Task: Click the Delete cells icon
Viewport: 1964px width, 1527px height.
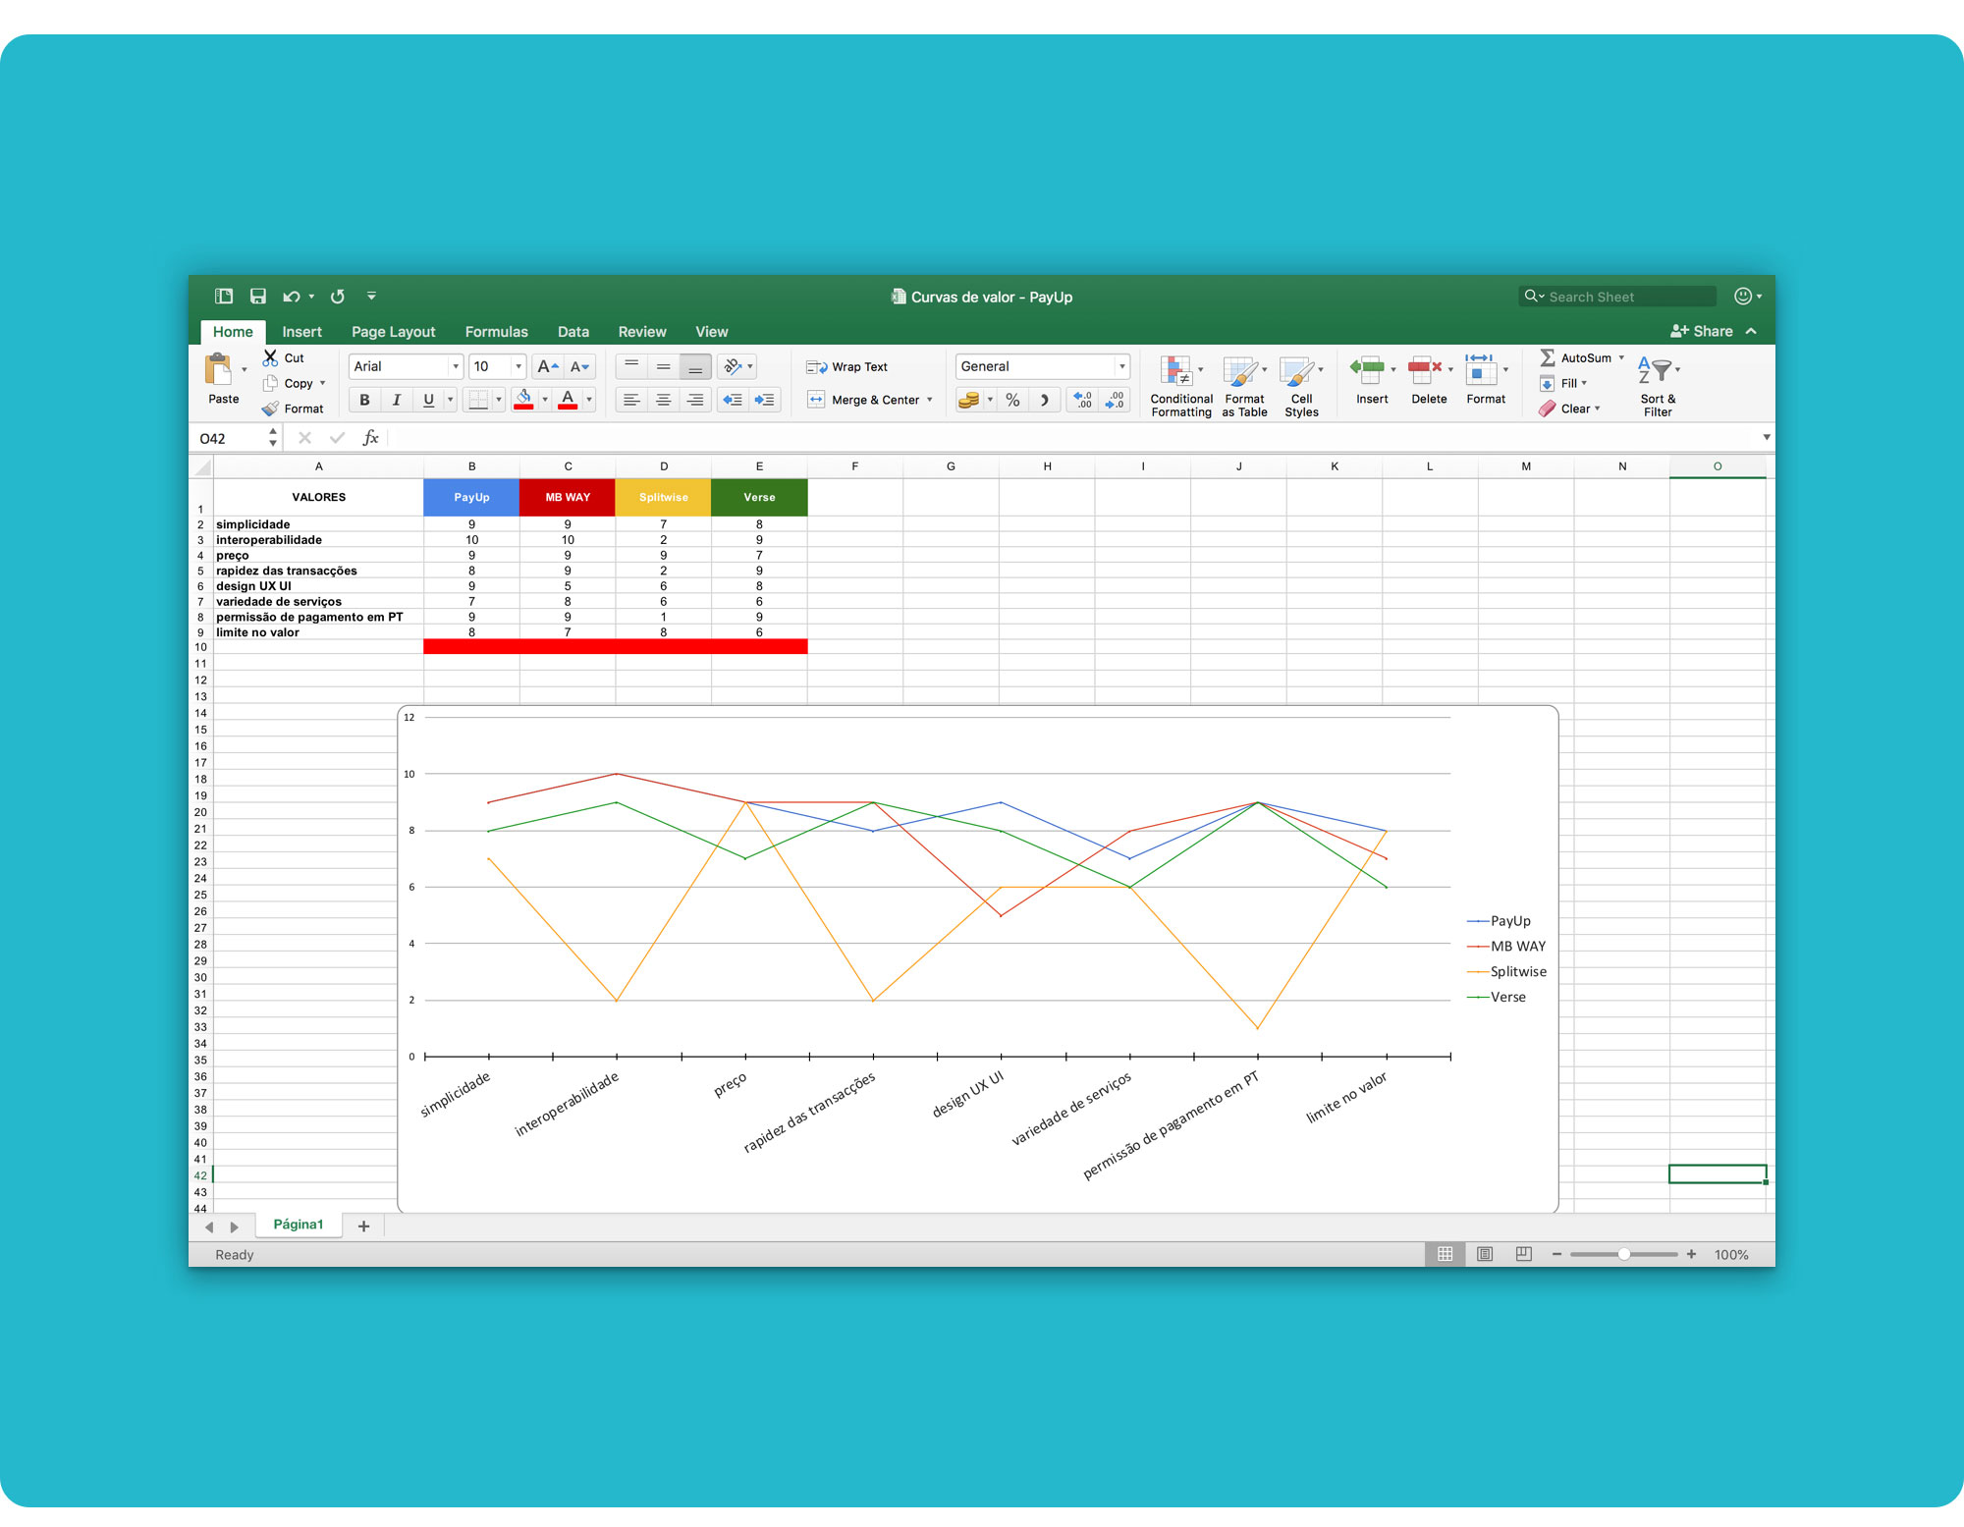Action: [x=1425, y=369]
